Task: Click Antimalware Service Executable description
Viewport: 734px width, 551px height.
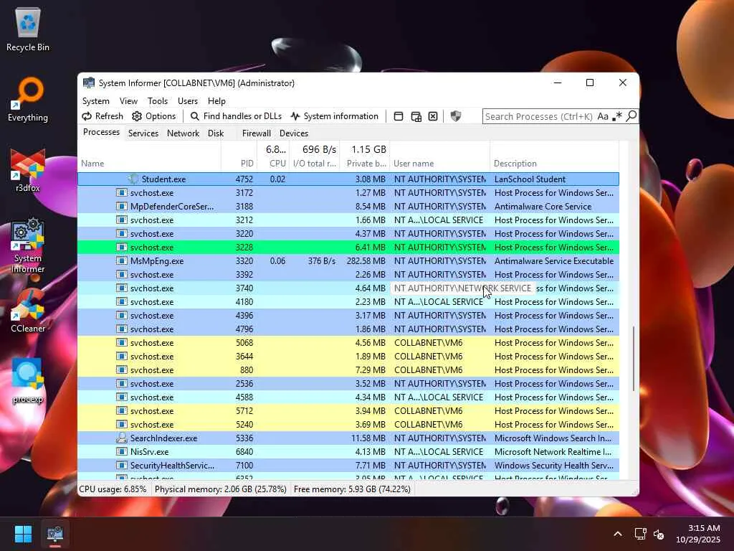Action: [x=554, y=261]
